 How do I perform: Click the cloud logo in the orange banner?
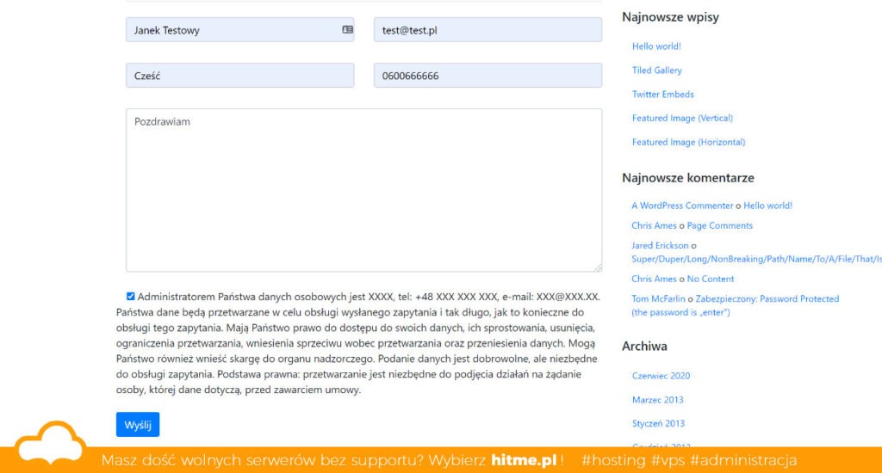pos(52,445)
